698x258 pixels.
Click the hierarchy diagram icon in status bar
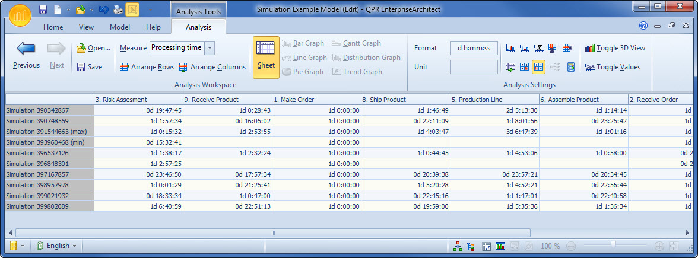point(458,246)
